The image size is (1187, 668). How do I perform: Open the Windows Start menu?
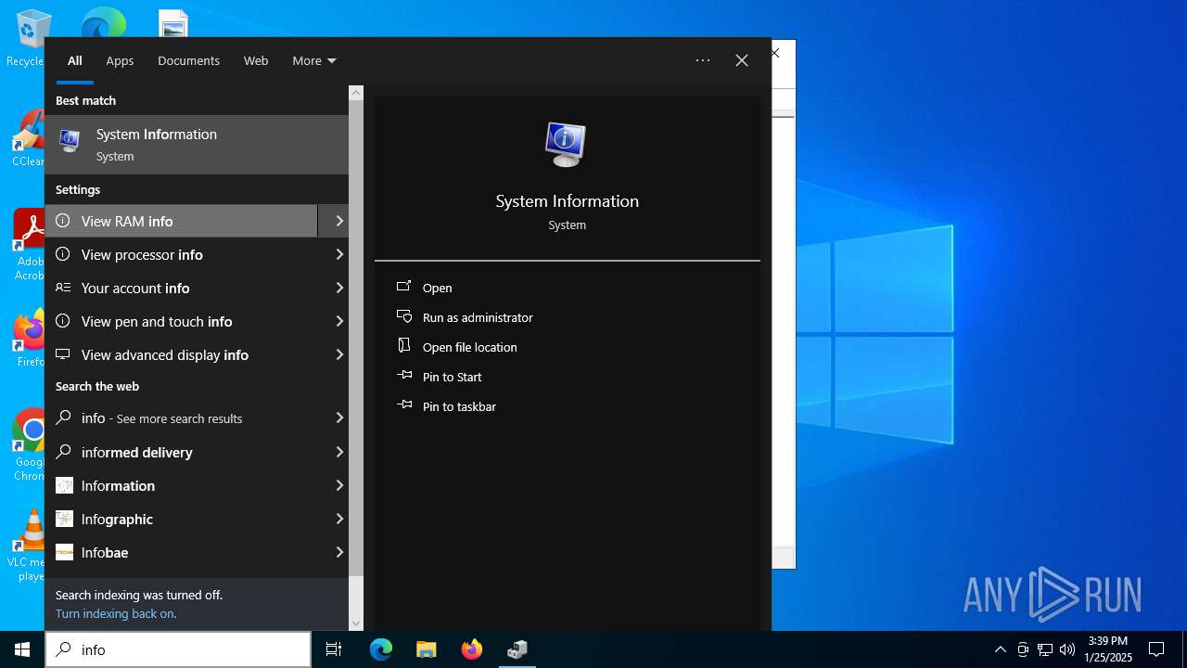pos(22,649)
